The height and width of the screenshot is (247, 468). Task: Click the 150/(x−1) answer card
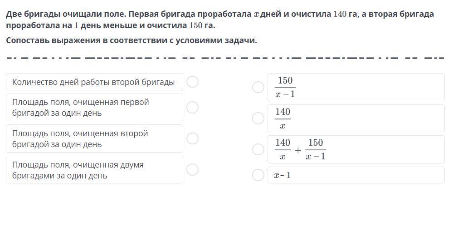pos(356,87)
